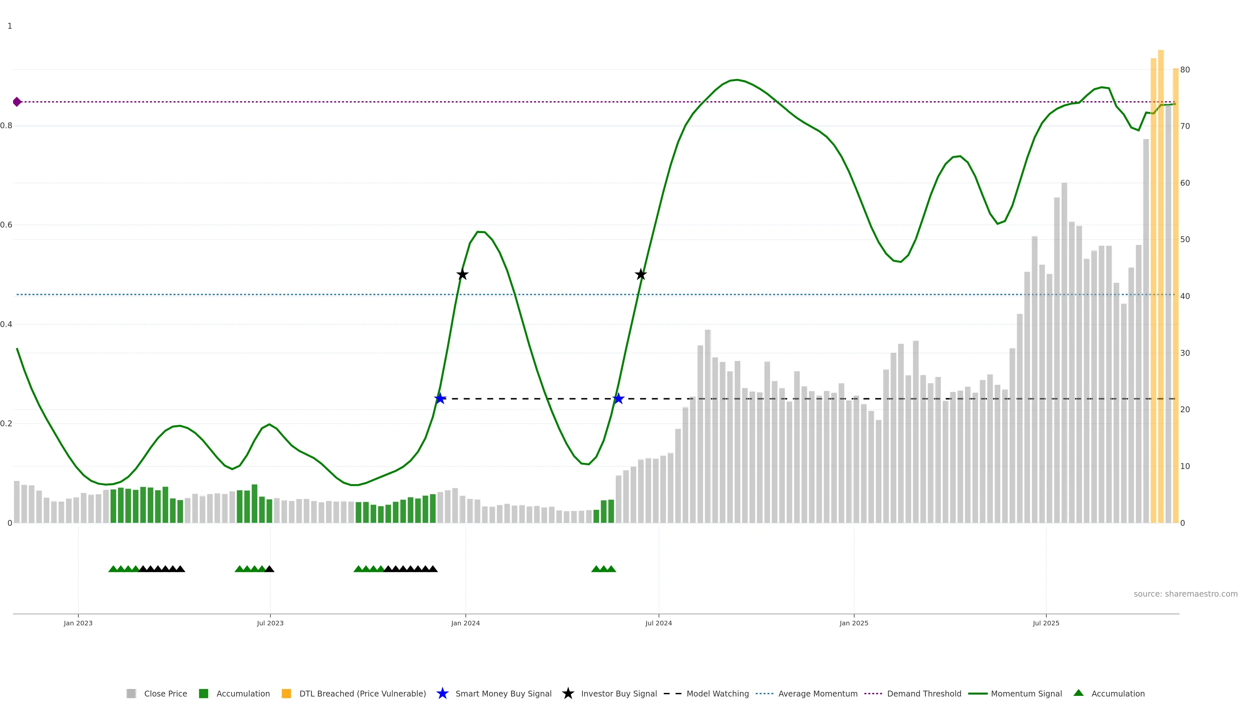The height and width of the screenshot is (705, 1254).
Task: Click black star marker at Jan 2024
Action: [462, 274]
